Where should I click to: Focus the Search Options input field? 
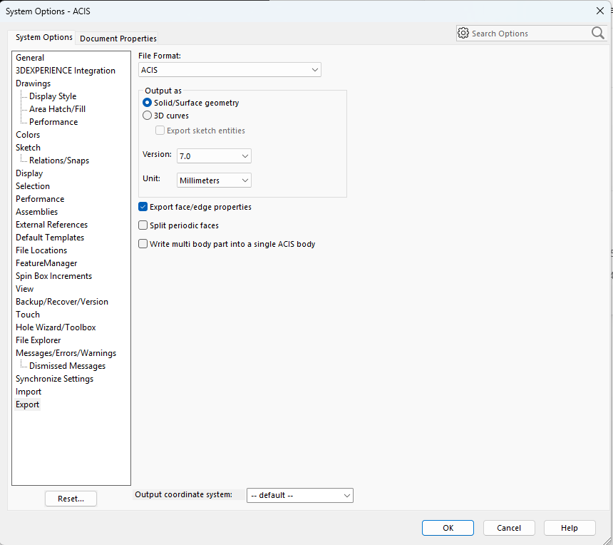(530, 34)
